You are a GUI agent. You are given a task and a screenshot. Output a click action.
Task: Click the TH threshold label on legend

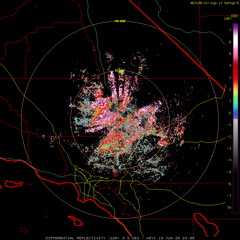pos(229,208)
